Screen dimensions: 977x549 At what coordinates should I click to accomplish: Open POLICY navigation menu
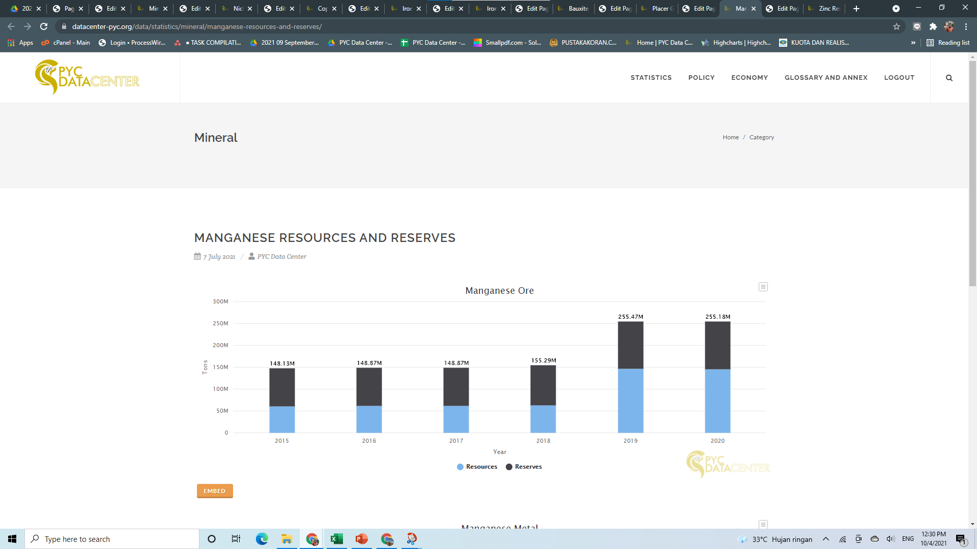pos(701,78)
